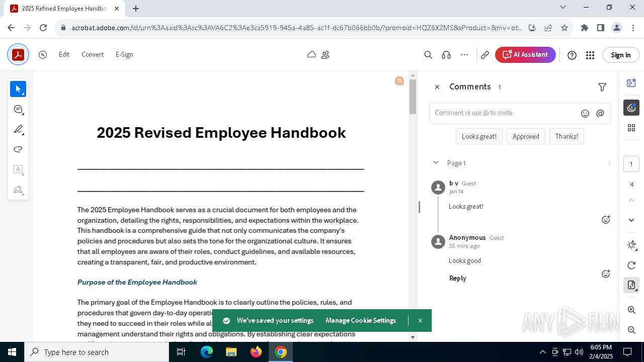The image size is (644, 362).
Task: Click the cloud storage status icon
Action: coord(311,54)
